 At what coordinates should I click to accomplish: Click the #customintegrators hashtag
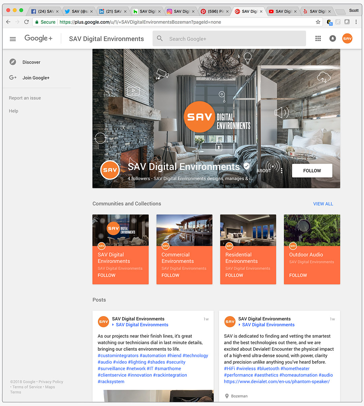pos(118,355)
